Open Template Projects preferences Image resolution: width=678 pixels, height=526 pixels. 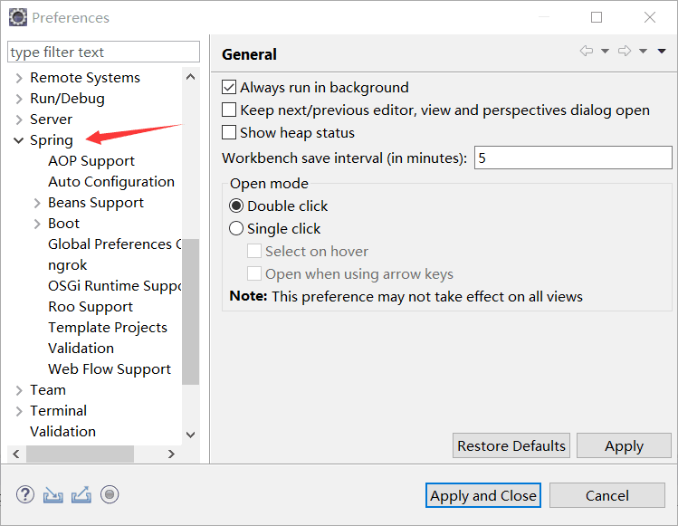pos(107,328)
